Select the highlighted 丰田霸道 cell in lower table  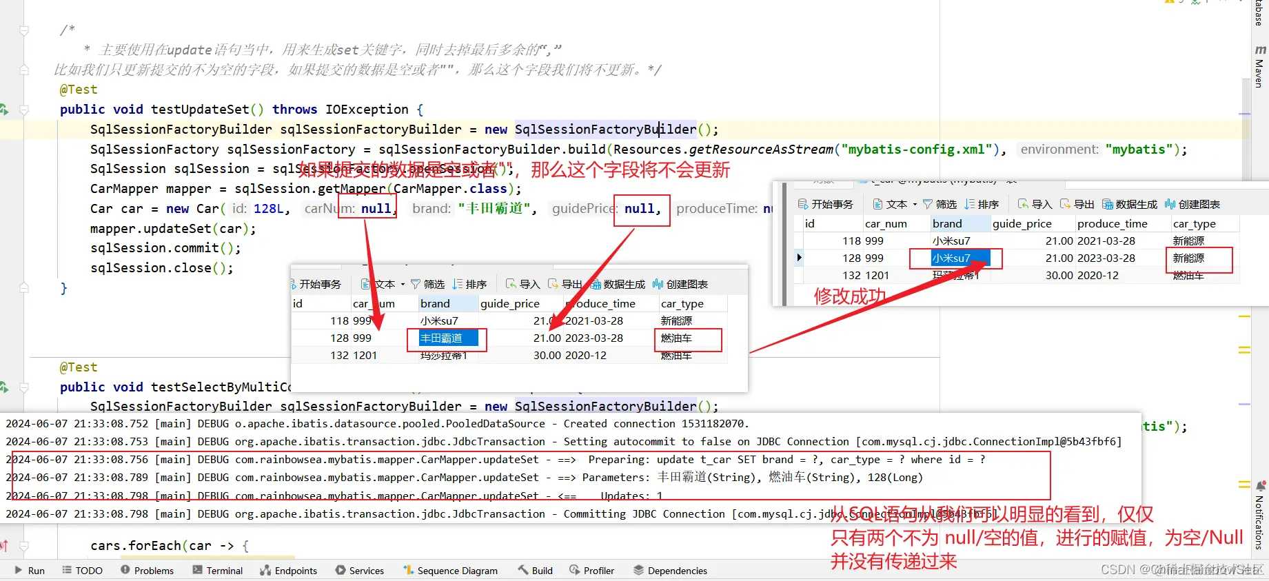pyautogui.click(x=448, y=338)
